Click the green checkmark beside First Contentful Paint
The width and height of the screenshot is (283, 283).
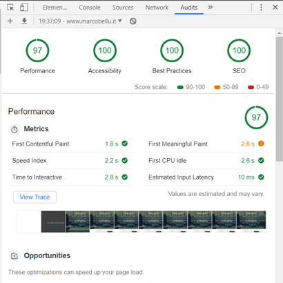coord(125,144)
